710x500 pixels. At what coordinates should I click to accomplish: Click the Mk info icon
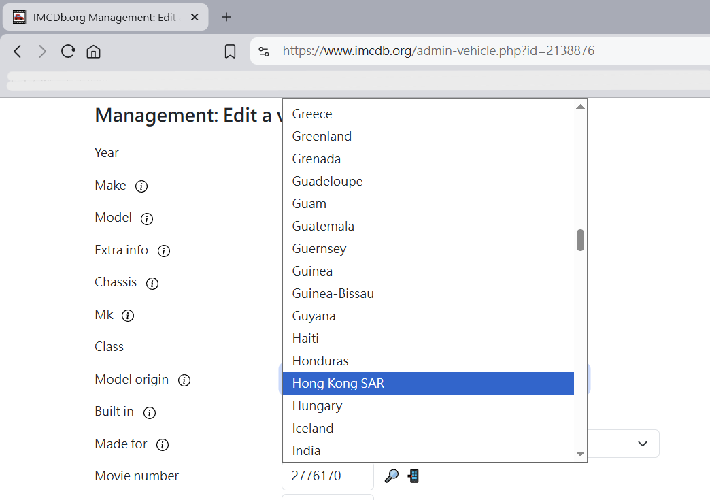[x=128, y=316]
